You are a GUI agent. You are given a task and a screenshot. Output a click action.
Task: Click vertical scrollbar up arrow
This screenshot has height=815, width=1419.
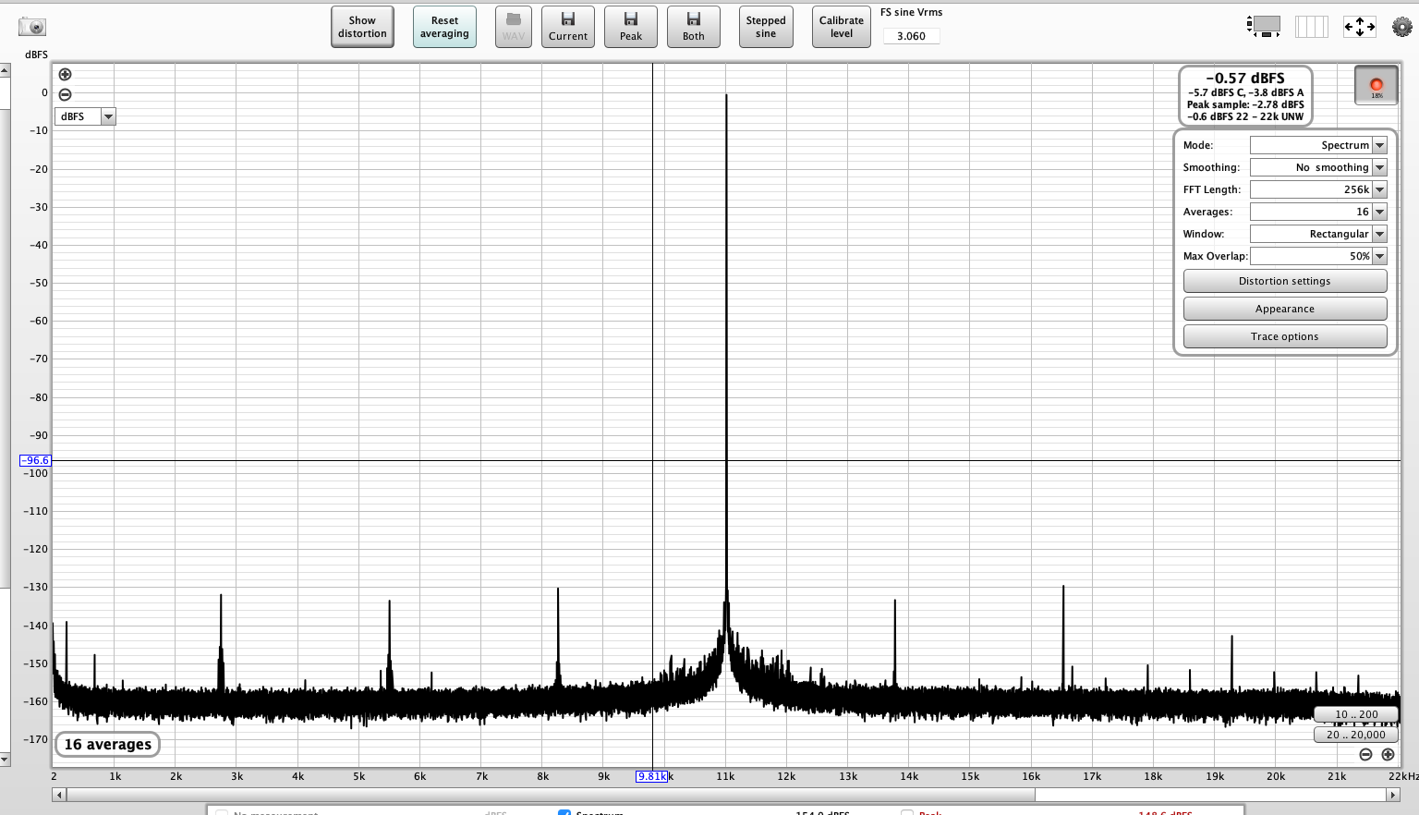click(5, 70)
